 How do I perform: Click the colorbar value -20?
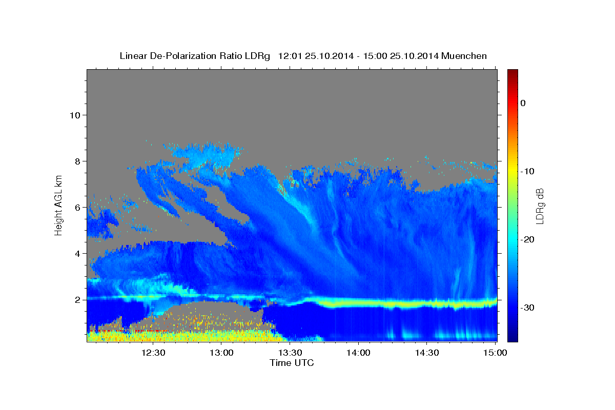pyautogui.click(x=527, y=239)
